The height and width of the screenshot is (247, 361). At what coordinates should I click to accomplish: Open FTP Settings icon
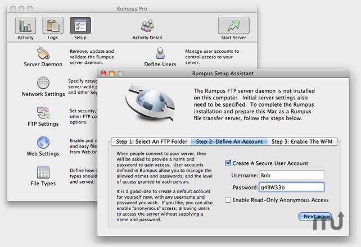(43, 113)
